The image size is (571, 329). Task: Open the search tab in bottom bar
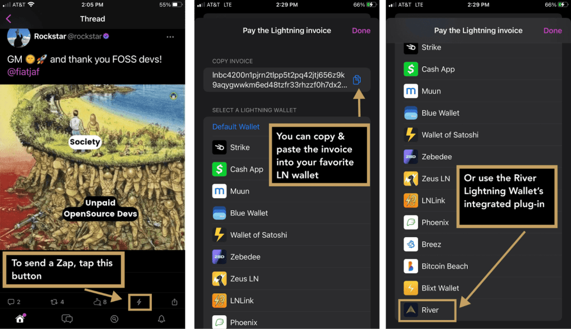(x=114, y=319)
